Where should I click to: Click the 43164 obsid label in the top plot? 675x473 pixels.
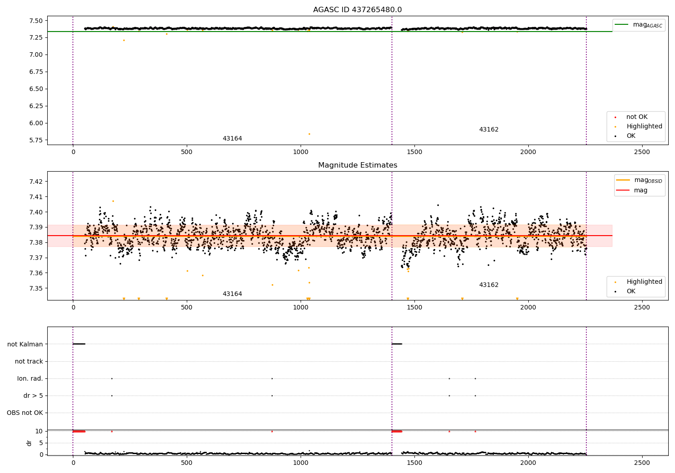[232, 139]
